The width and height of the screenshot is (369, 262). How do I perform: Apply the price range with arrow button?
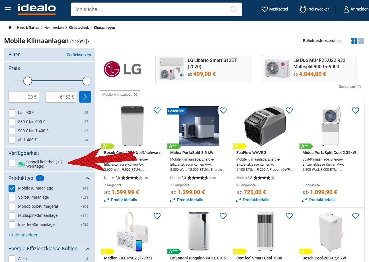[85, 97]
